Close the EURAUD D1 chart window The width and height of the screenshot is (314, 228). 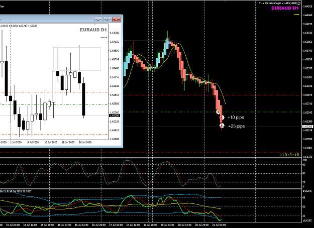pos(117,19)
